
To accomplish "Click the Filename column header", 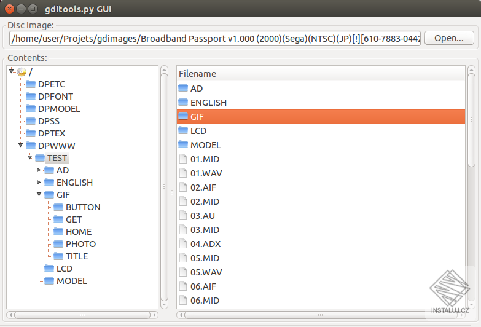I will [x=321, y=73].
